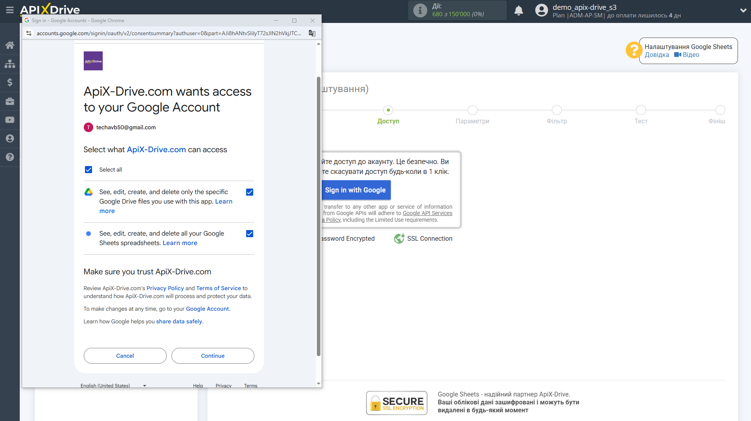Go to the home icon in sidebar

pyautogui.click(x=10, y=45)
